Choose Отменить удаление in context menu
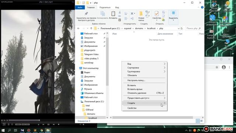This screenshot has height=133, width=236. 145,93
